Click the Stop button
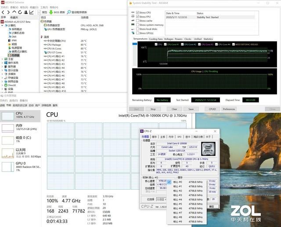The width and height of the screenshot is (281, 227). [x=153, y=109]
